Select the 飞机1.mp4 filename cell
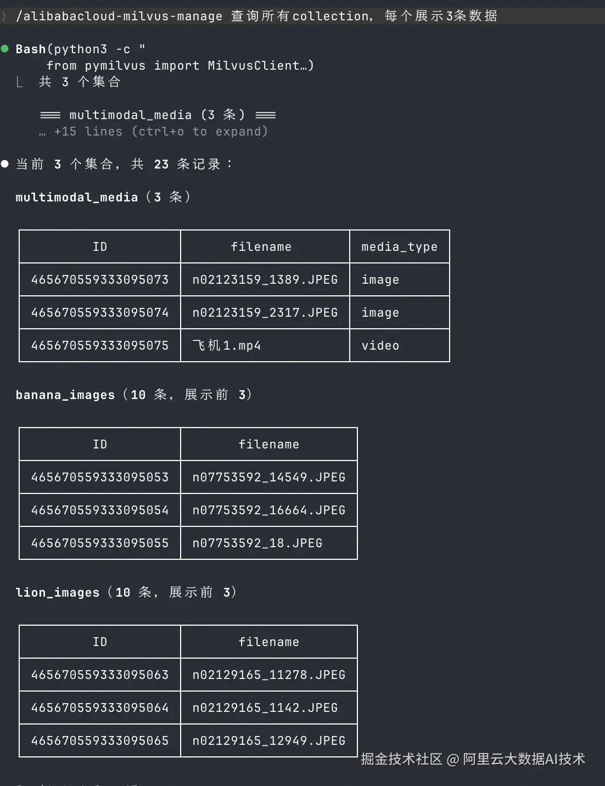Viewport: 605px width, 786px height. tap(265, 345)
